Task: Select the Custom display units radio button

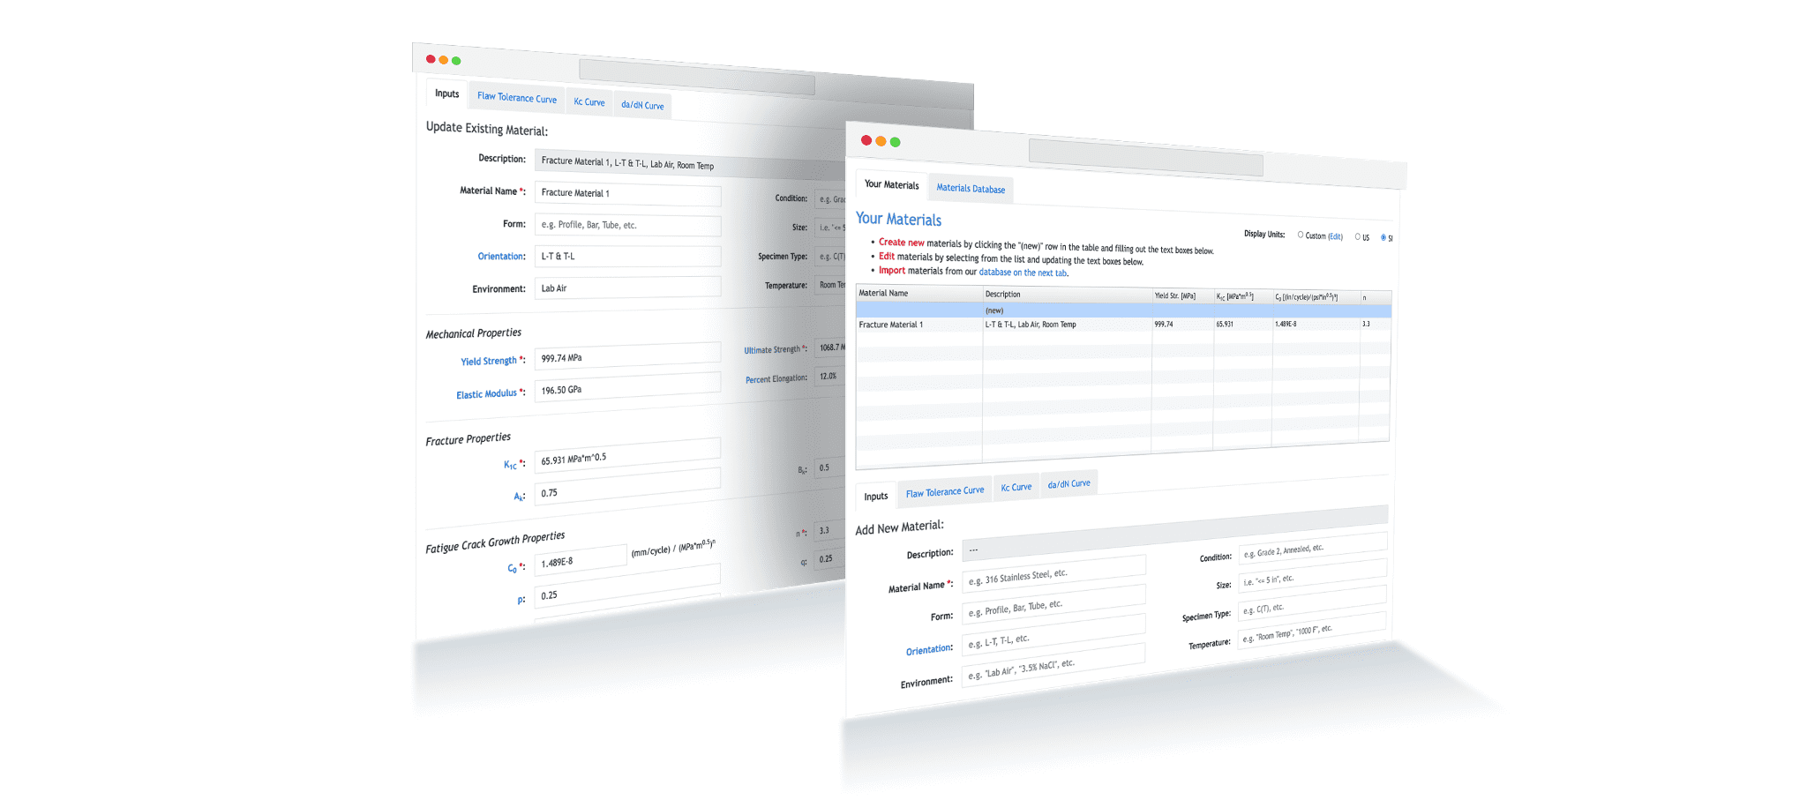Action: pyautogui.click(x=1300, y=235)
